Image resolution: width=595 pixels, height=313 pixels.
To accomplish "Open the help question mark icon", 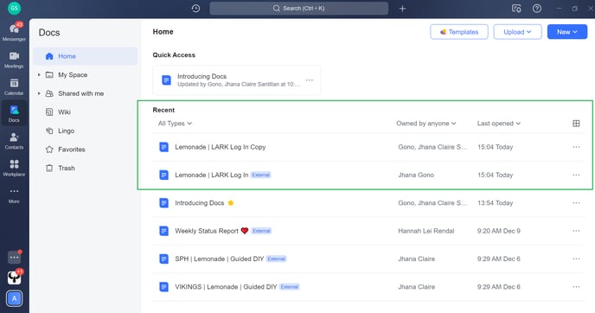I will (537, 9).
